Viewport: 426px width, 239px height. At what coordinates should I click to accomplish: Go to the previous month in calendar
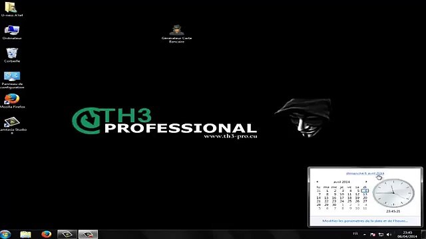[317, 182]
